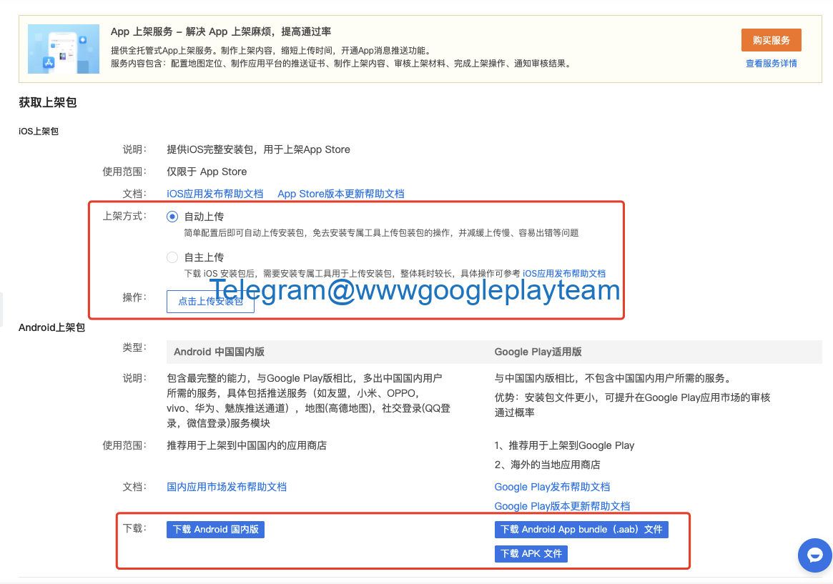The width and height of the screenshot is (833, 584).
Task: Click the orange 购买服务 button
Action: pos(771,40)
